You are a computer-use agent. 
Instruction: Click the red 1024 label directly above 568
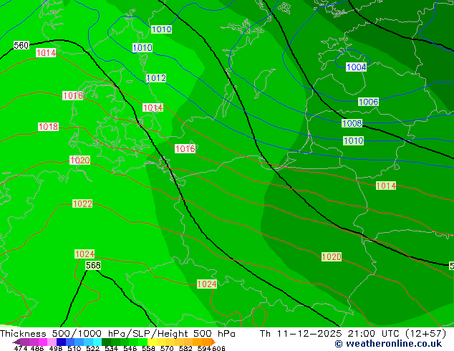click(x=84, y=254)
